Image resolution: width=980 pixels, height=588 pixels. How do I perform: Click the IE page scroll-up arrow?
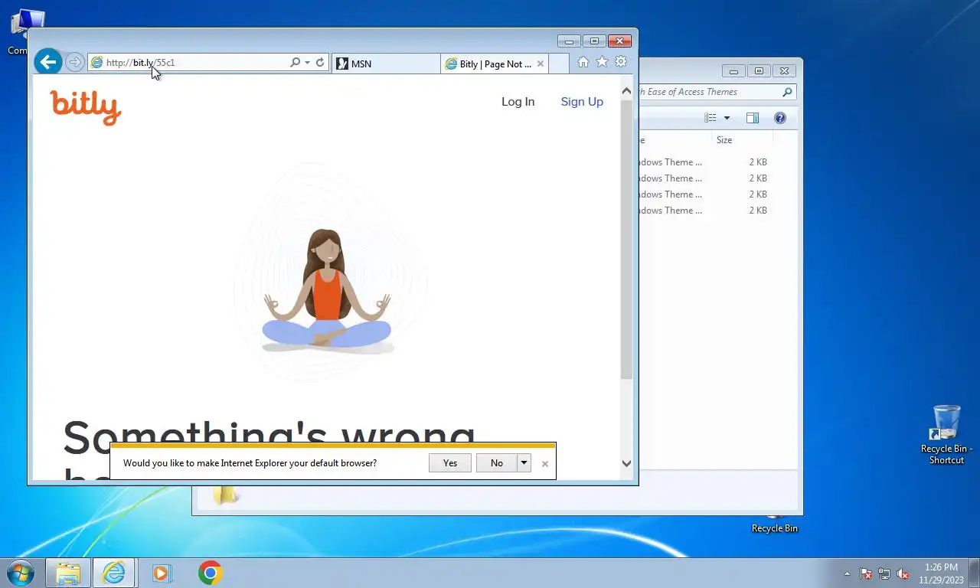click(627, 91)
